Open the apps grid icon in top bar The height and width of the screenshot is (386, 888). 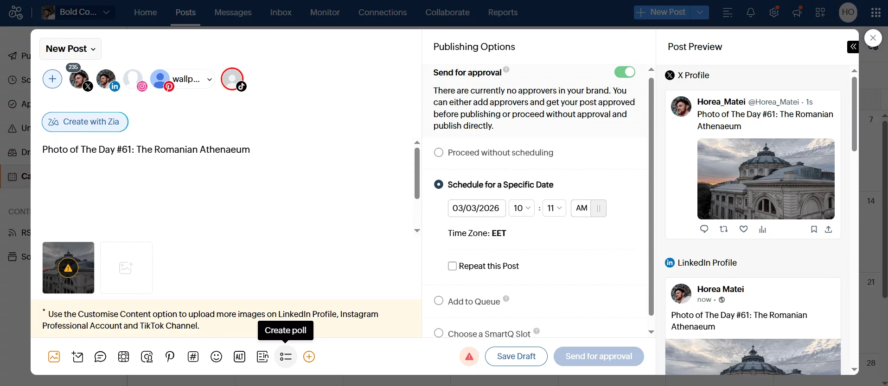[820, 12]
